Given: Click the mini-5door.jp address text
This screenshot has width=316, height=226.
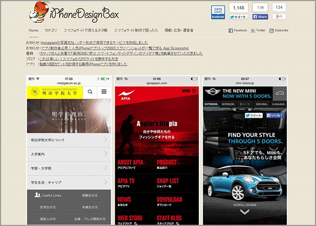Looking at the screenshot, I should click(x=245, y=83).
